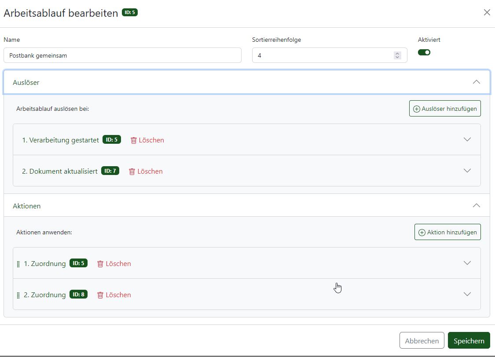Viewport: 495px width, 357px height.
Task: Collapse the Aktionen section header
Action: coord(476,206)
